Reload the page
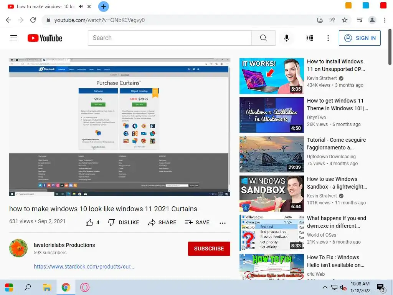Image resolution: width=393 pixels, height=295 pixels. (x=33, y=20)
